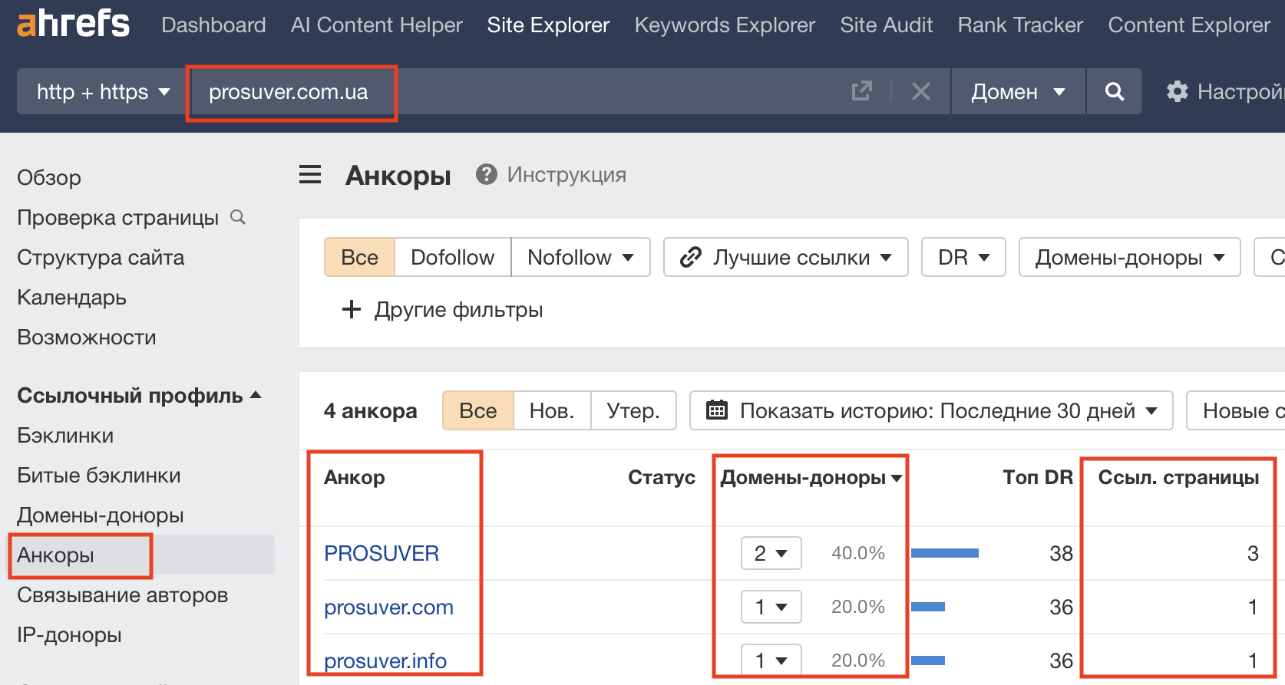
Task: Open the http + https protocol dropdown
Action: pyautogui.click(x=102, y=91)
